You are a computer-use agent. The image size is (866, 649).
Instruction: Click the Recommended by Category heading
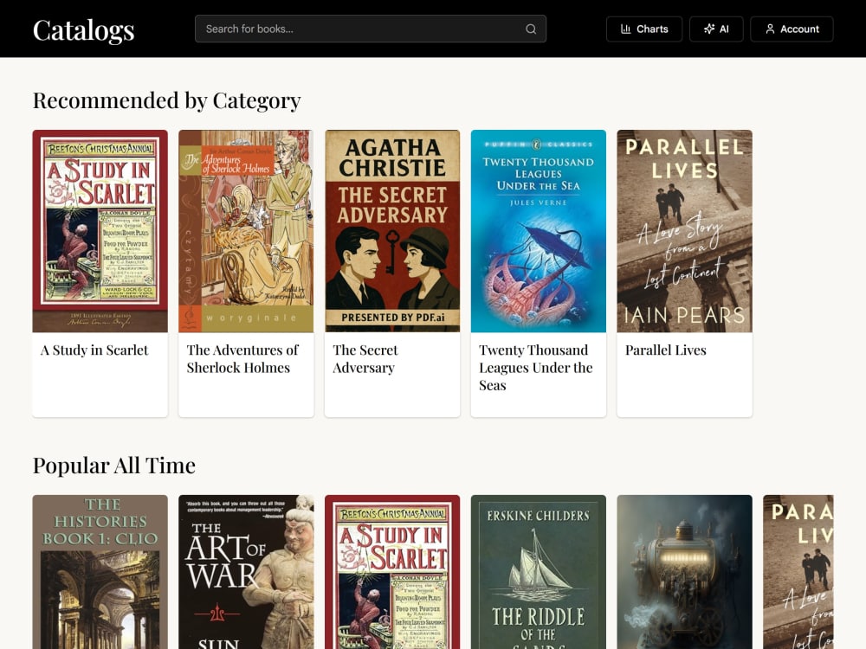click(x=167, y=101)
